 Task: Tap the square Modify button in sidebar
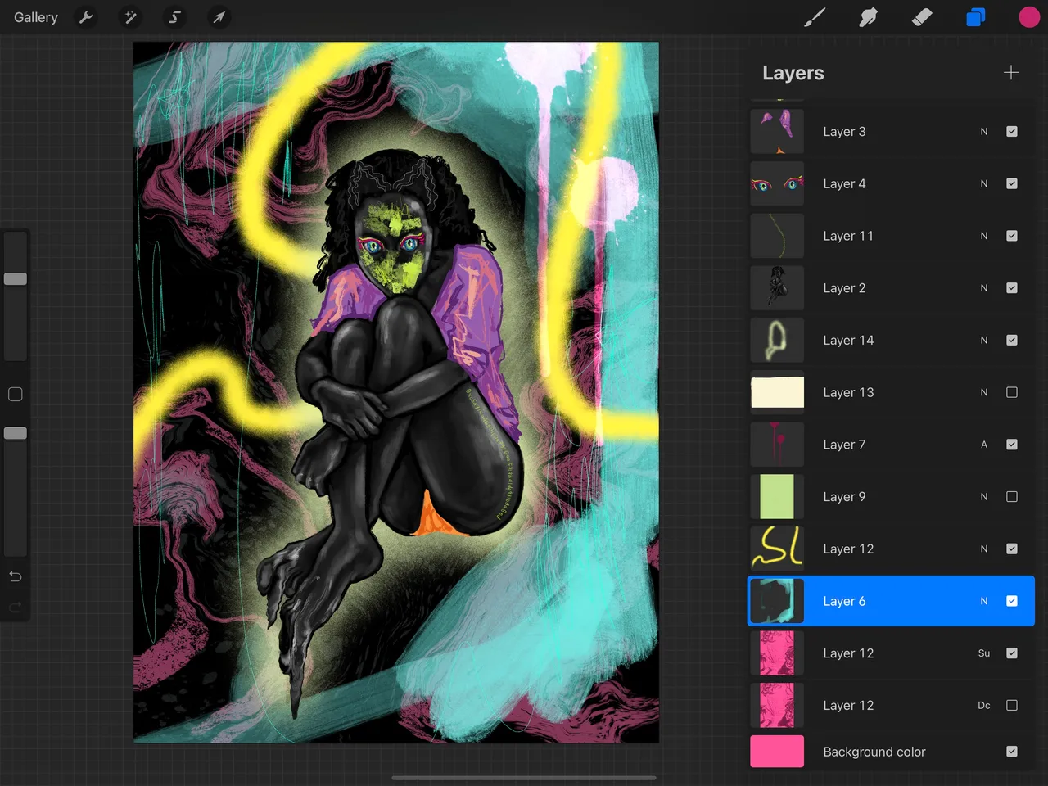(15, 395)
